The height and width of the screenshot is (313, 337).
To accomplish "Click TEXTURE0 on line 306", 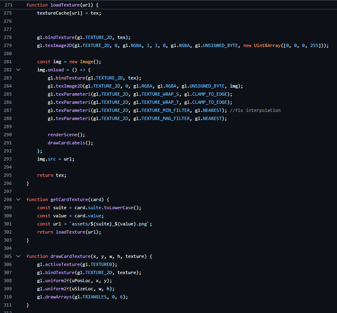I will [x=101, y=264].
